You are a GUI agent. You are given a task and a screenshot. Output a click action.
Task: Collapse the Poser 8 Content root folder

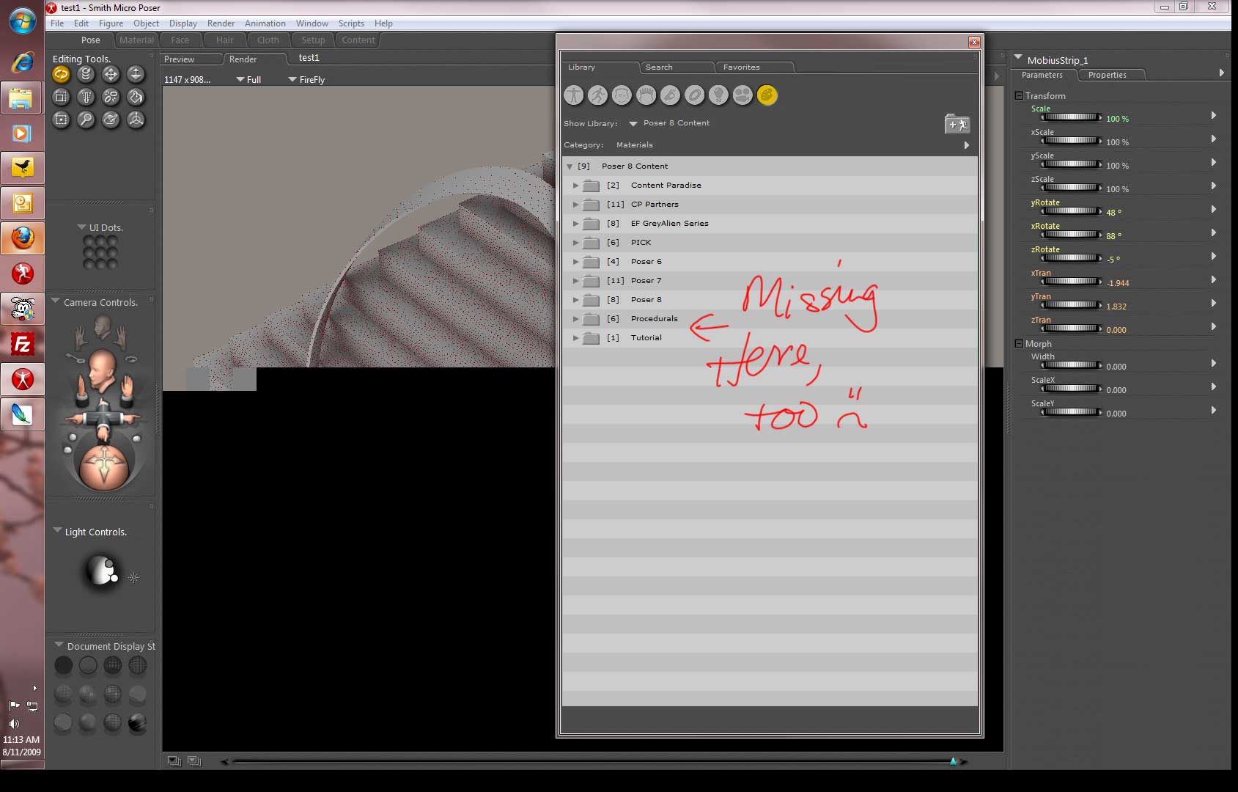tap(570, 166)
